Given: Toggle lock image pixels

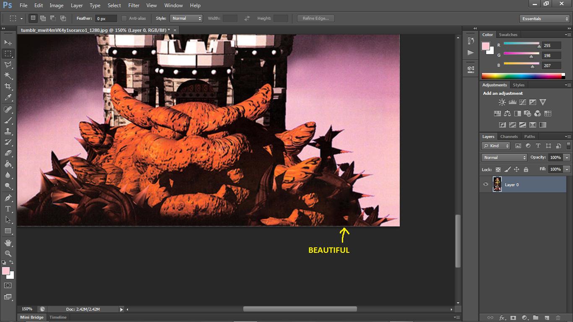Looking at the screenshot, I should coord(507,169).
